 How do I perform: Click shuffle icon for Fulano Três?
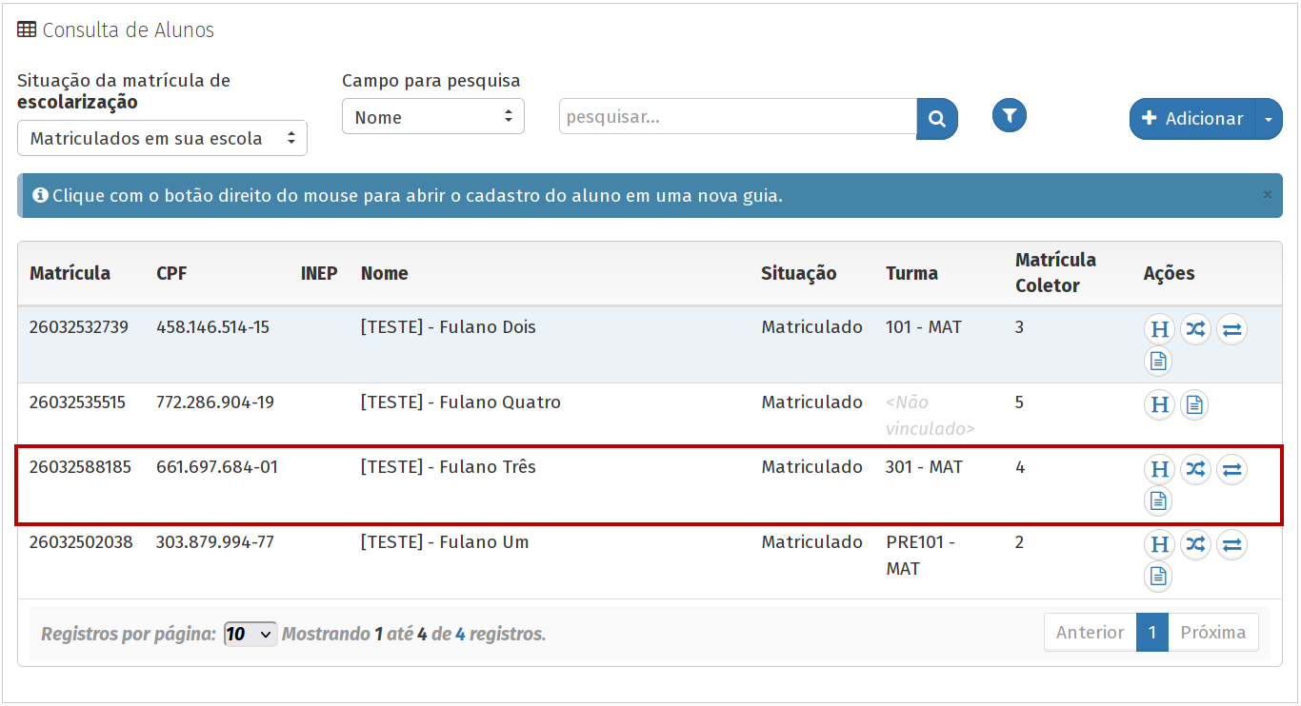[1195, 469]
